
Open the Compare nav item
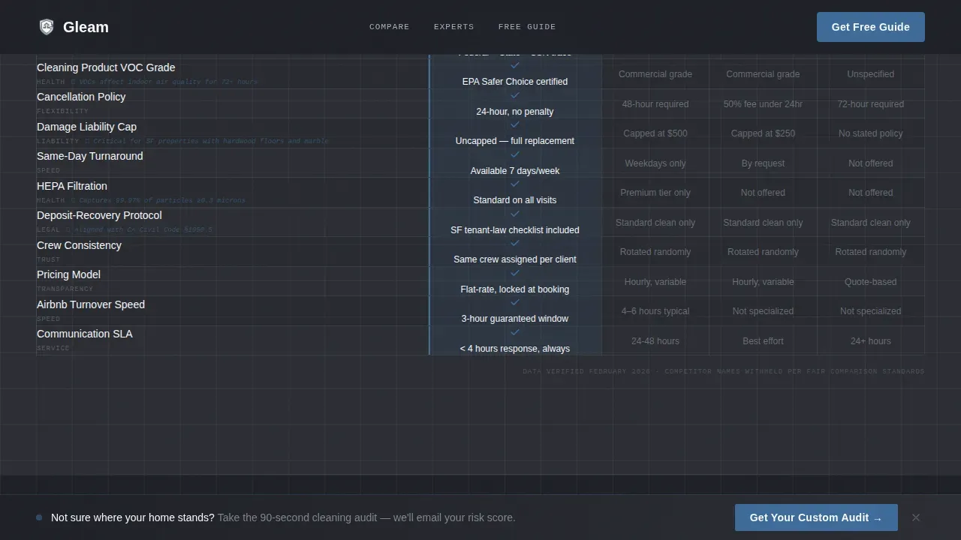[x=390, y=27]
